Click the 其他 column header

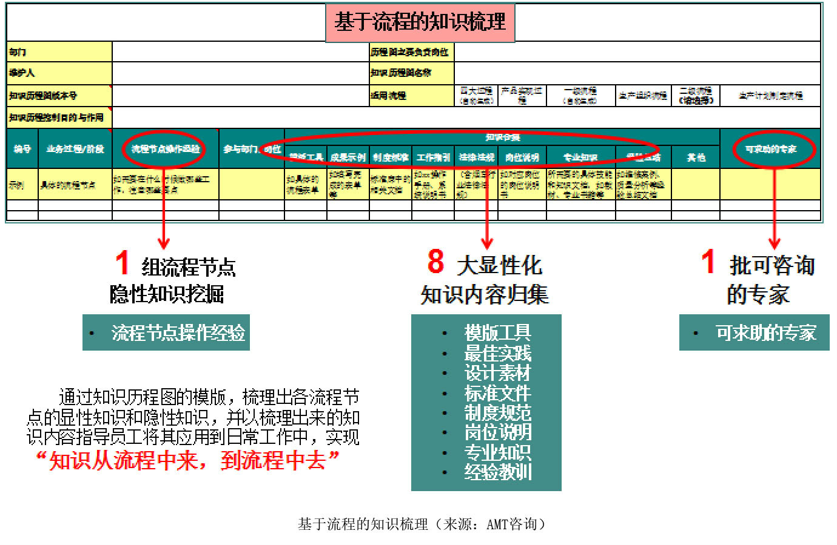(x=696, y=157)
